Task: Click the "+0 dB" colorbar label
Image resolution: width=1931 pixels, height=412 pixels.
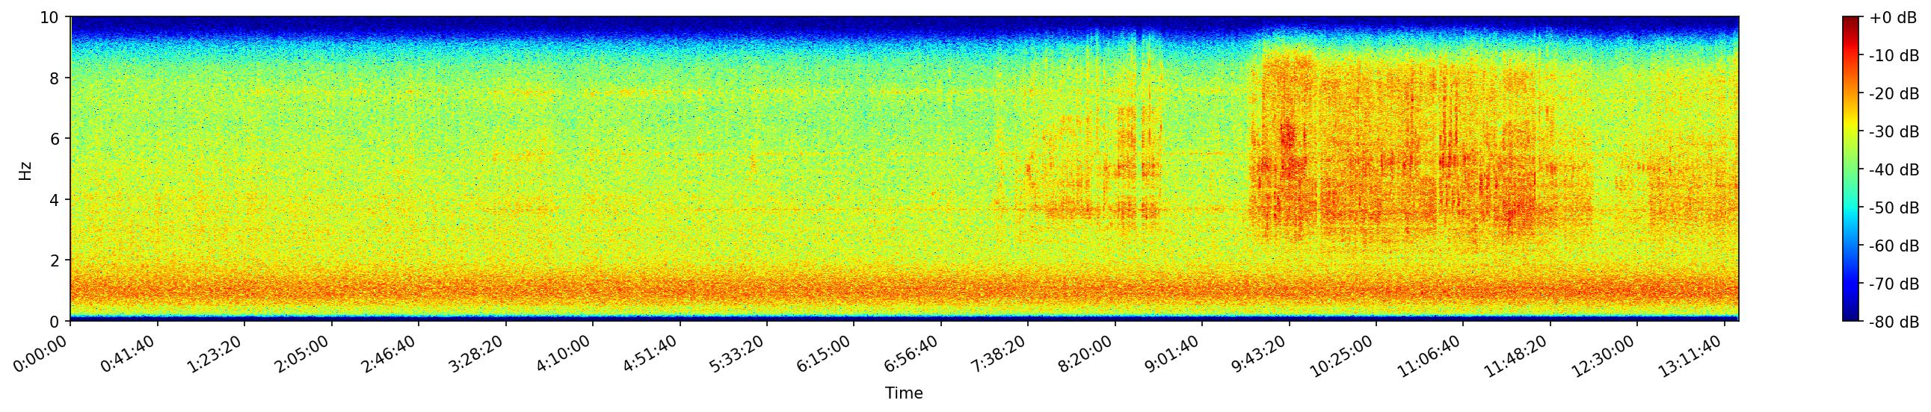Action: (1893, 18)
